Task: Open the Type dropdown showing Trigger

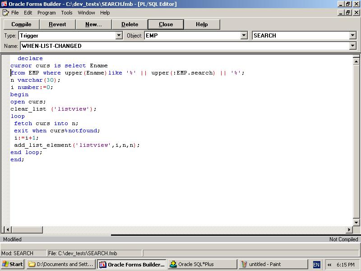Action: coord(119,35)
